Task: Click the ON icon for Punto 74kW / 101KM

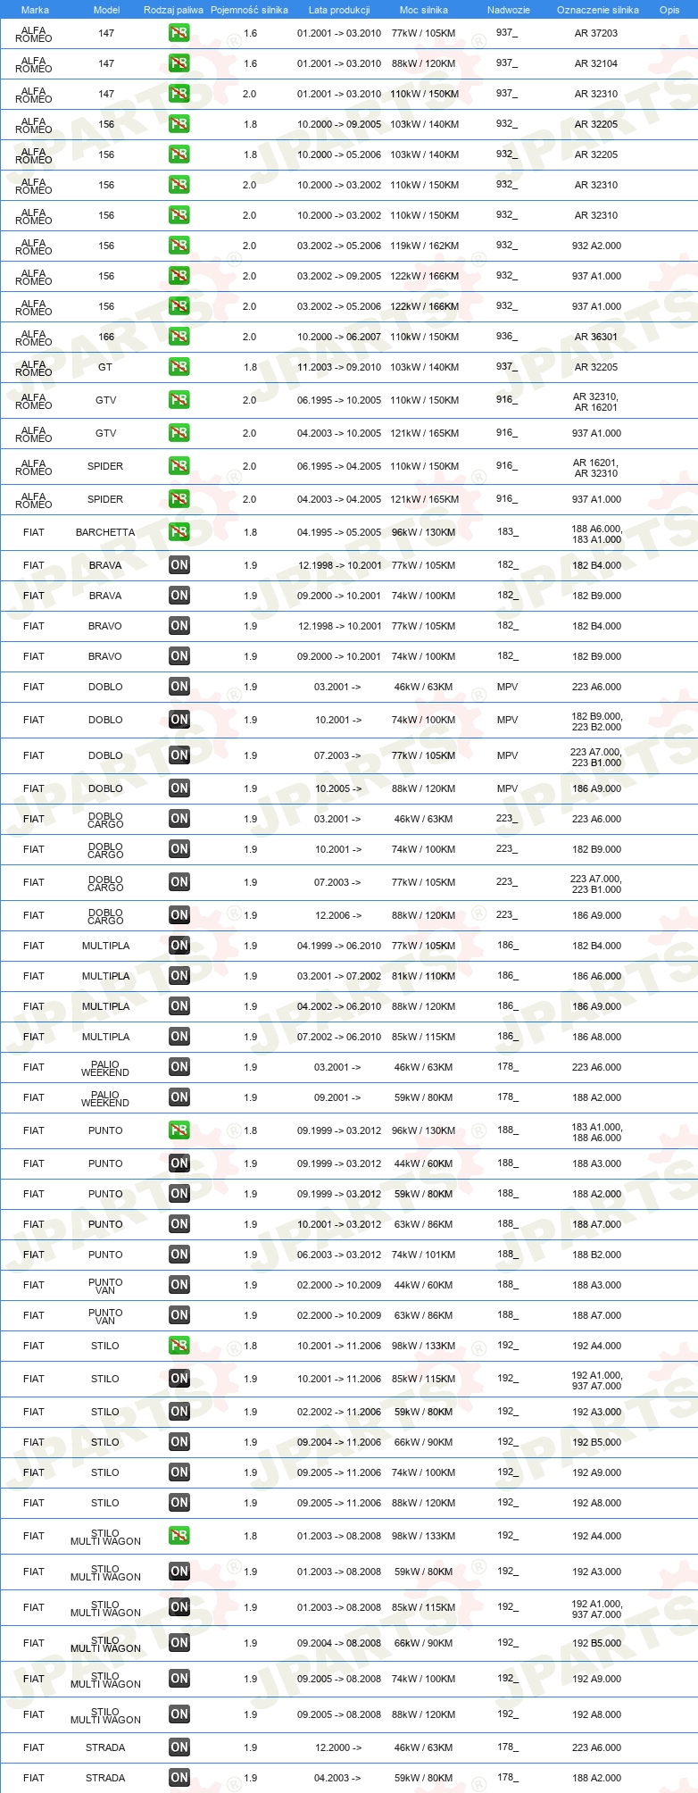Action: (179, 1255)
